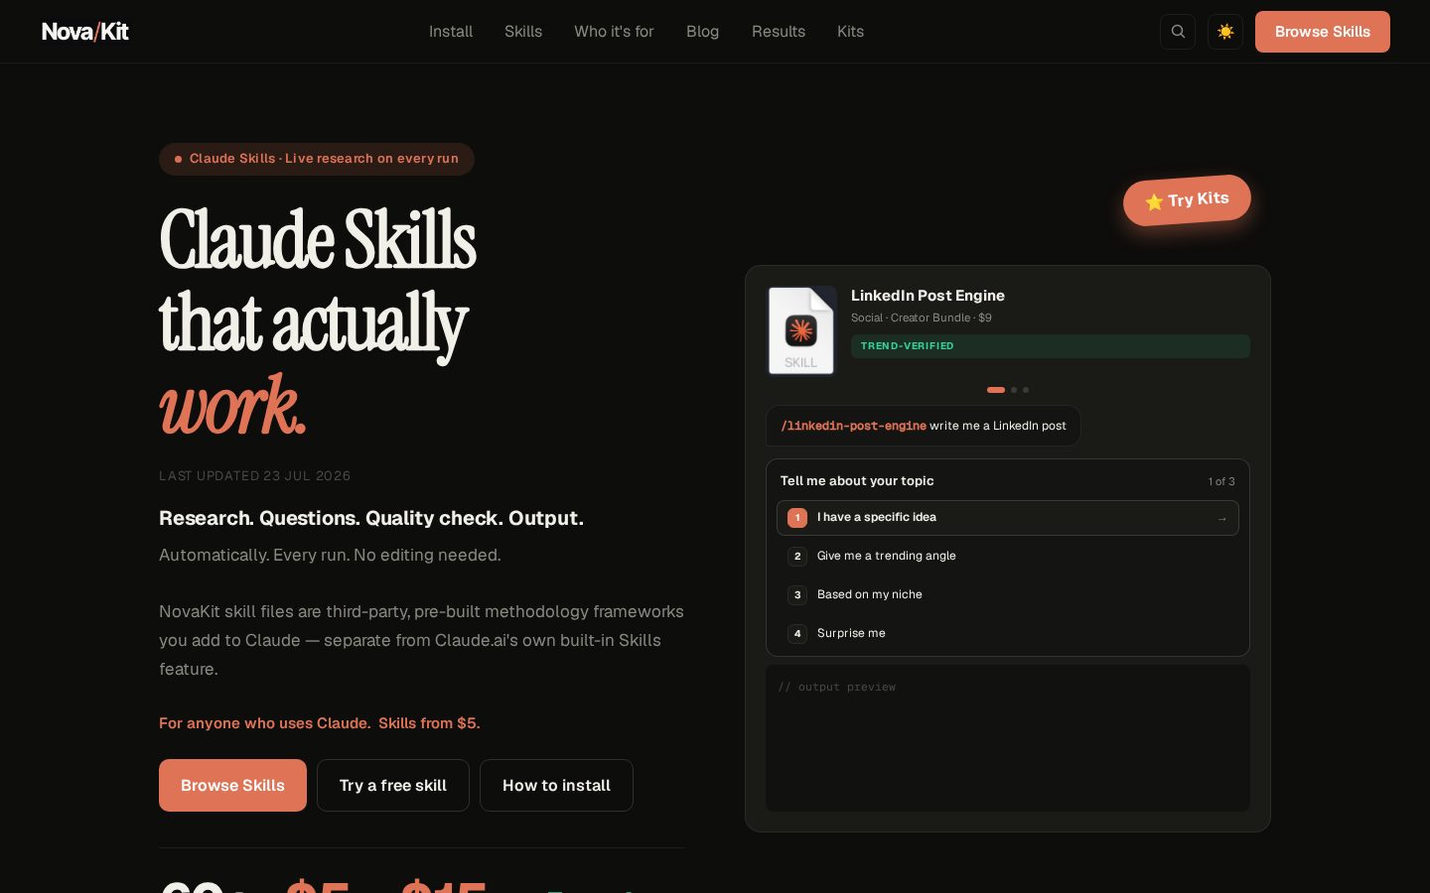Go to the Skills nav item
The height and width of the screenshot is (893, 1430).
click(523, 32)
